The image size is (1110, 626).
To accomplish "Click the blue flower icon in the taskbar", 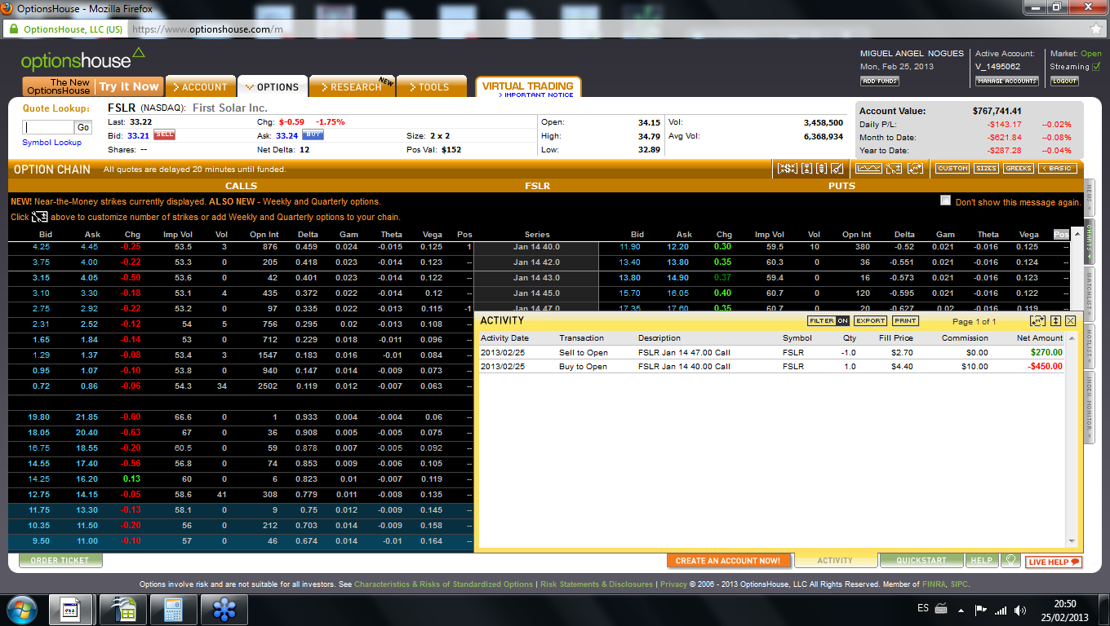I will (224, 609).
